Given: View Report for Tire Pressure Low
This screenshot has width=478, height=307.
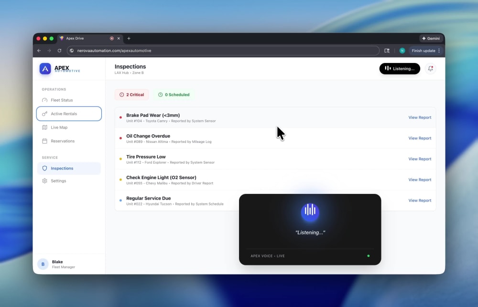Looking at the screenshot, I should point(420,159).
